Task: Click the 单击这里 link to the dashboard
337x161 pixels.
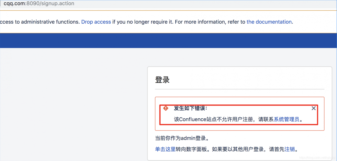Action: [x=165, y=149]
